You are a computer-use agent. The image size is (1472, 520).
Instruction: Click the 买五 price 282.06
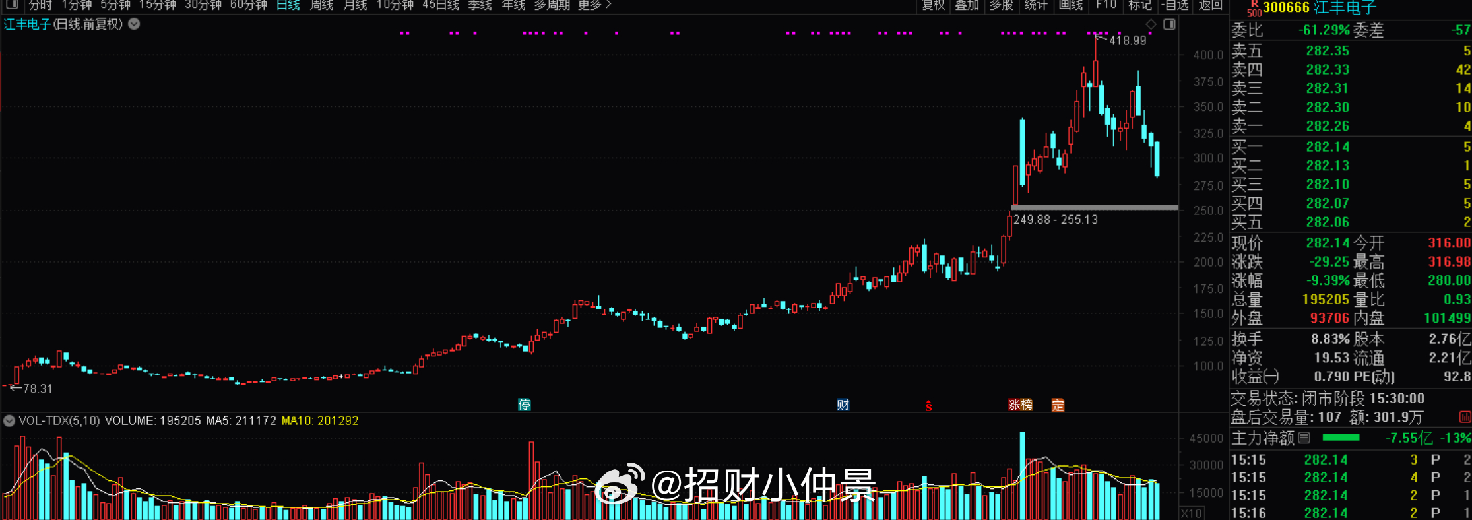coord(1328,222)
